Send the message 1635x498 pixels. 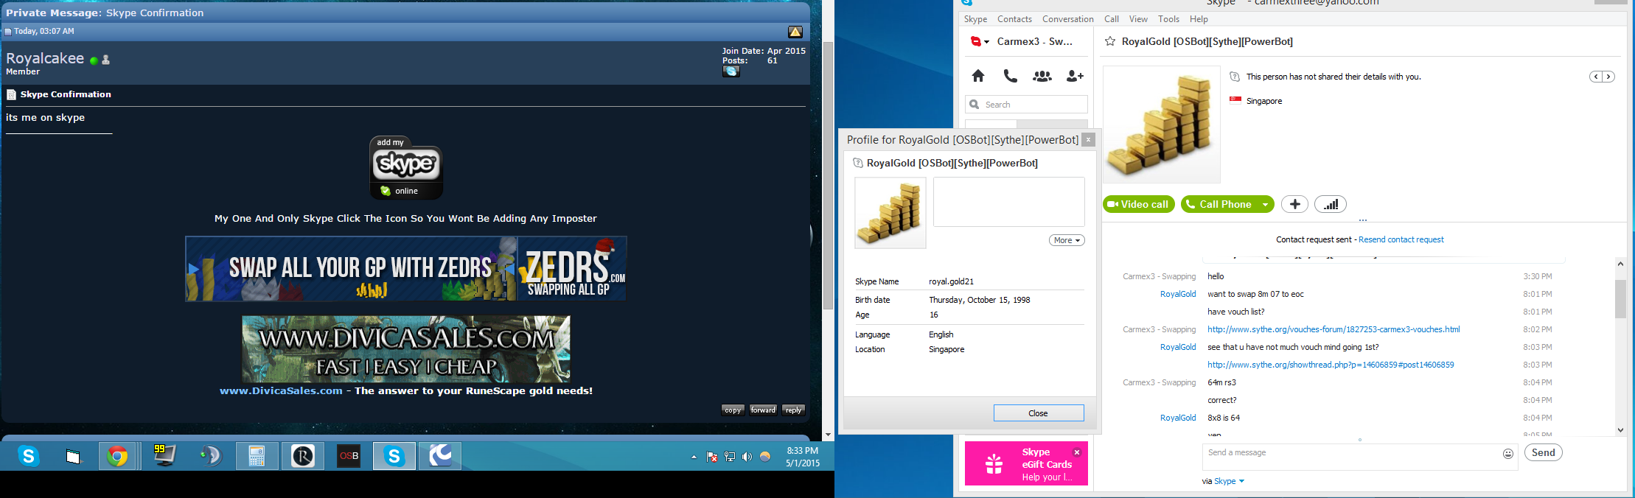coord(1543,453)
